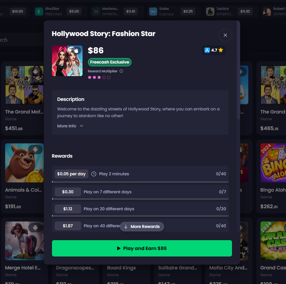Click the $1.12 reward tag
The image size is (286, 284).
68,209
